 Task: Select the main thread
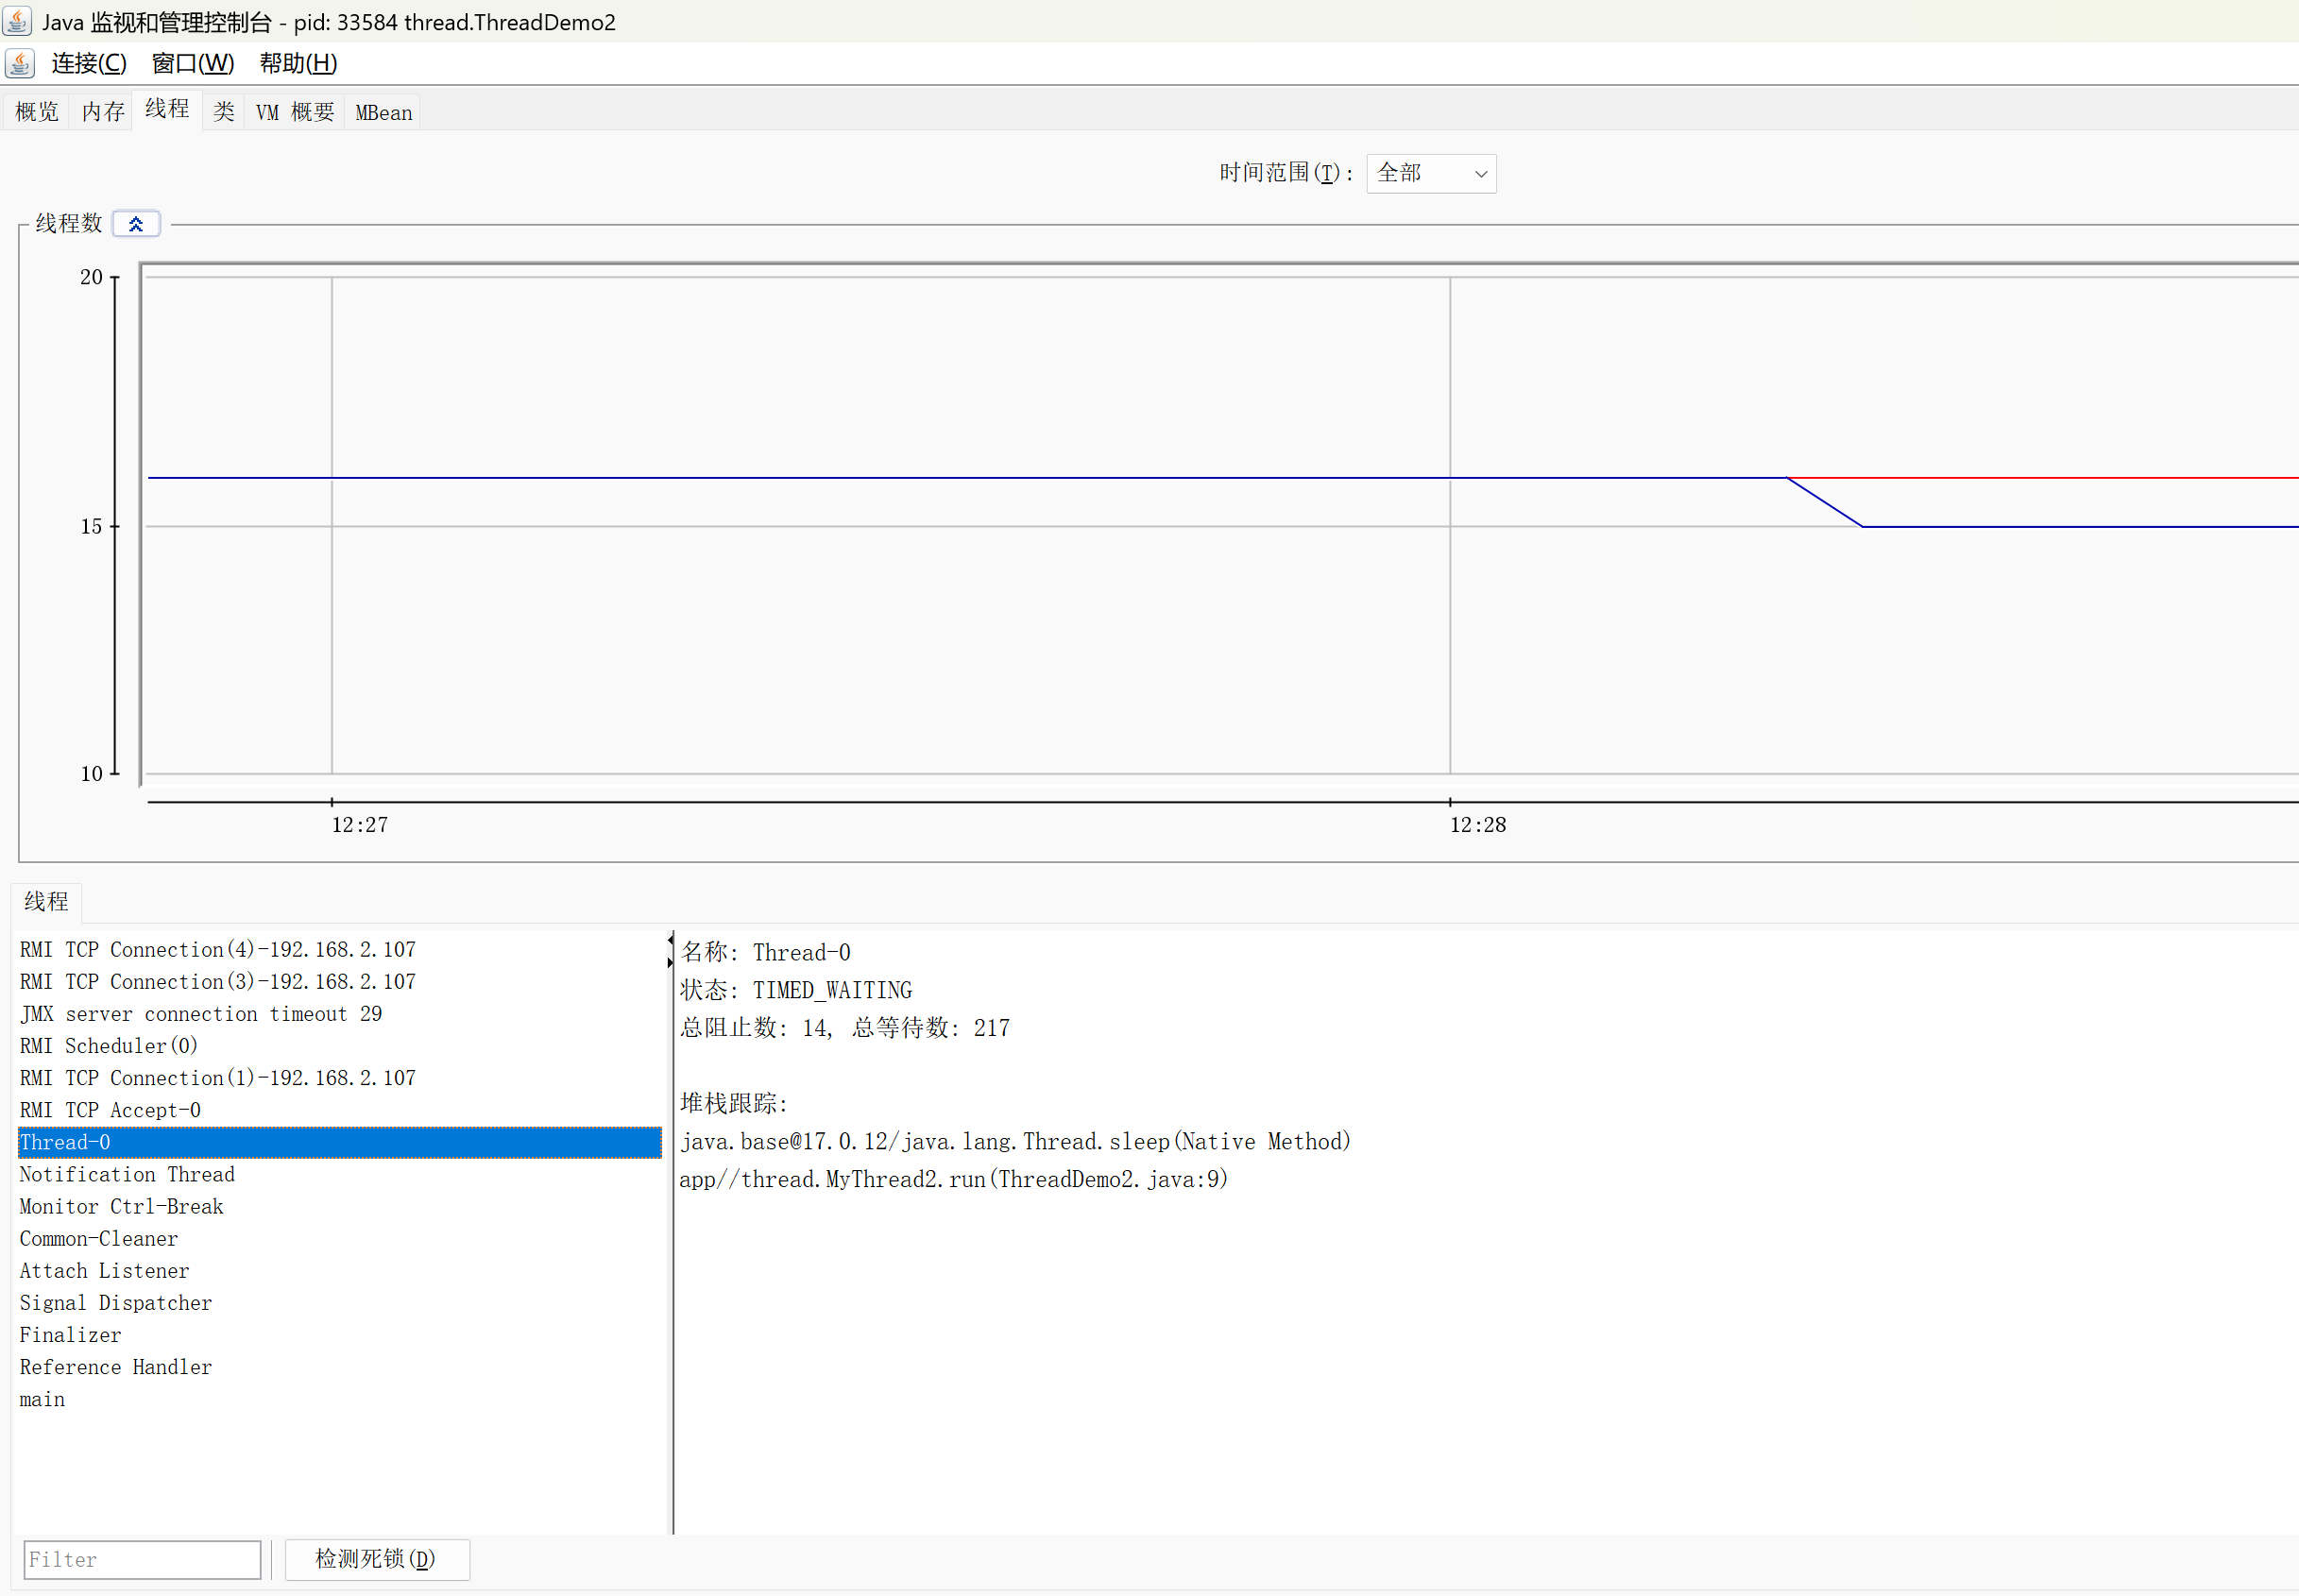339,1399
